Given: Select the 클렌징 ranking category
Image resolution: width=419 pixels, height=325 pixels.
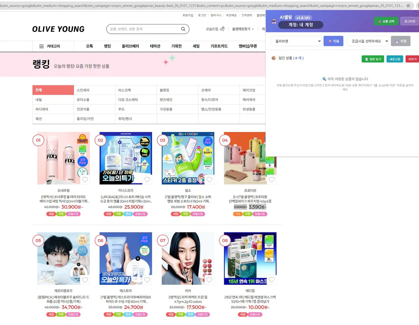Looking at the screenshot, I should pos(177,90).
